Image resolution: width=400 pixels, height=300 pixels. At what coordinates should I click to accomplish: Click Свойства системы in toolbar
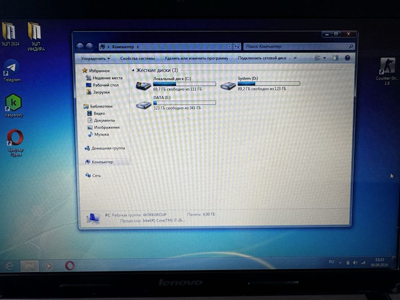point(137,58)
